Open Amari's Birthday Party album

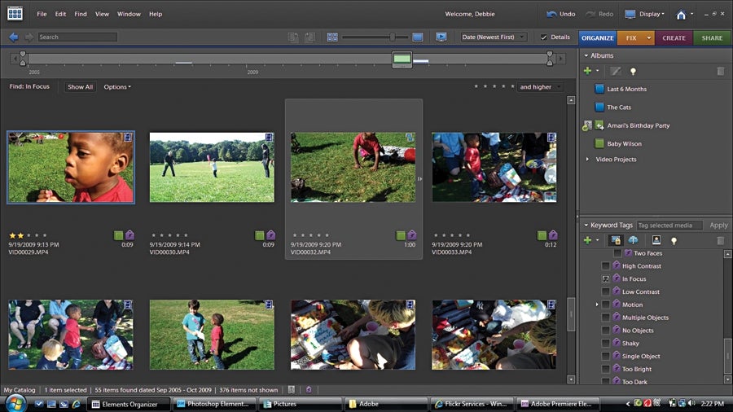(x=638, y=125)
